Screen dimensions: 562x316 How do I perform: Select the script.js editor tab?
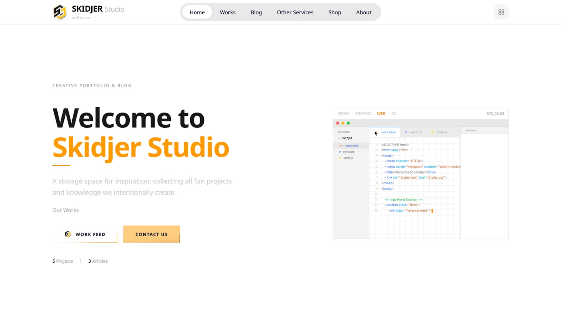439,132
